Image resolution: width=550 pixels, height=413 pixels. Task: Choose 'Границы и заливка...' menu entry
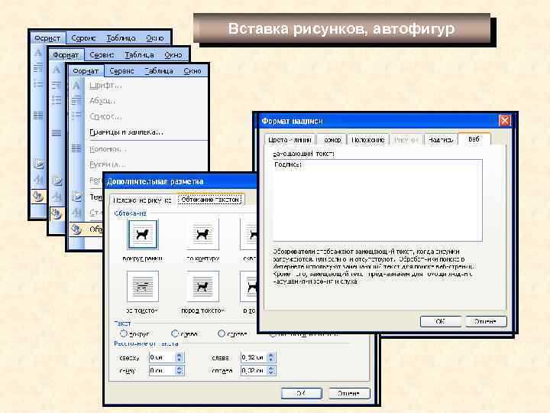[x=126, y=132]
